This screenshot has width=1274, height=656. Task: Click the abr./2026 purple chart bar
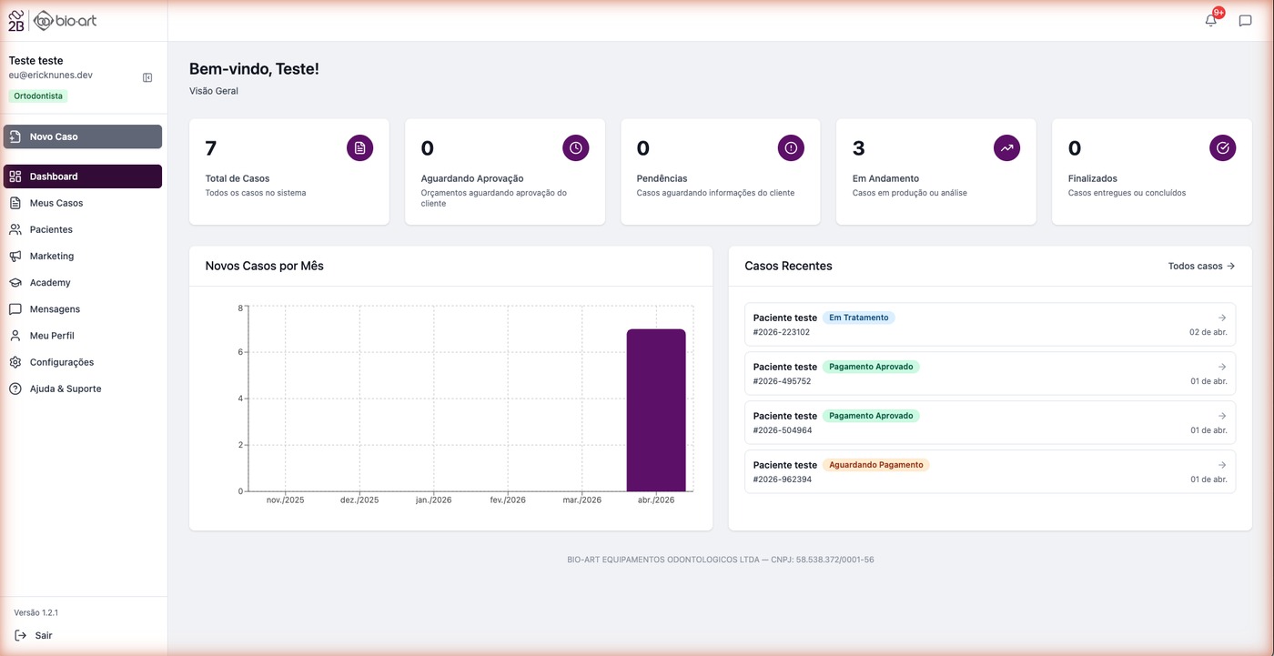coord(656,409)
